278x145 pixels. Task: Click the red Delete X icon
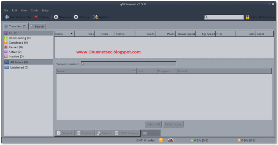click(36, 17)
